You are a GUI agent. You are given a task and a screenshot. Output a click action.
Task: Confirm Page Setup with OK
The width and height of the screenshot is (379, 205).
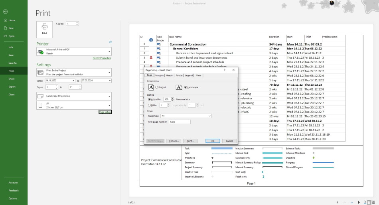click(x=213, y=141)
